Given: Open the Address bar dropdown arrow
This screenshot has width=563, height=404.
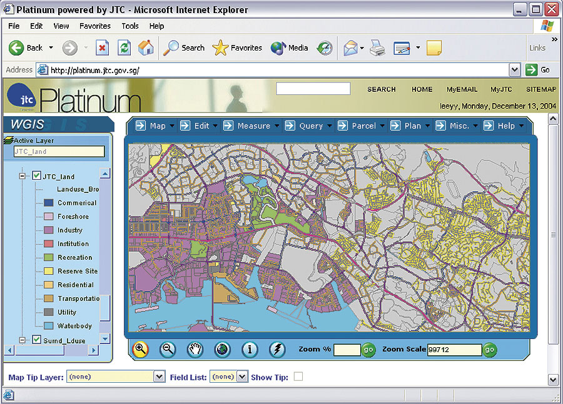Looking at the screenshot, I should pos(515,69).
